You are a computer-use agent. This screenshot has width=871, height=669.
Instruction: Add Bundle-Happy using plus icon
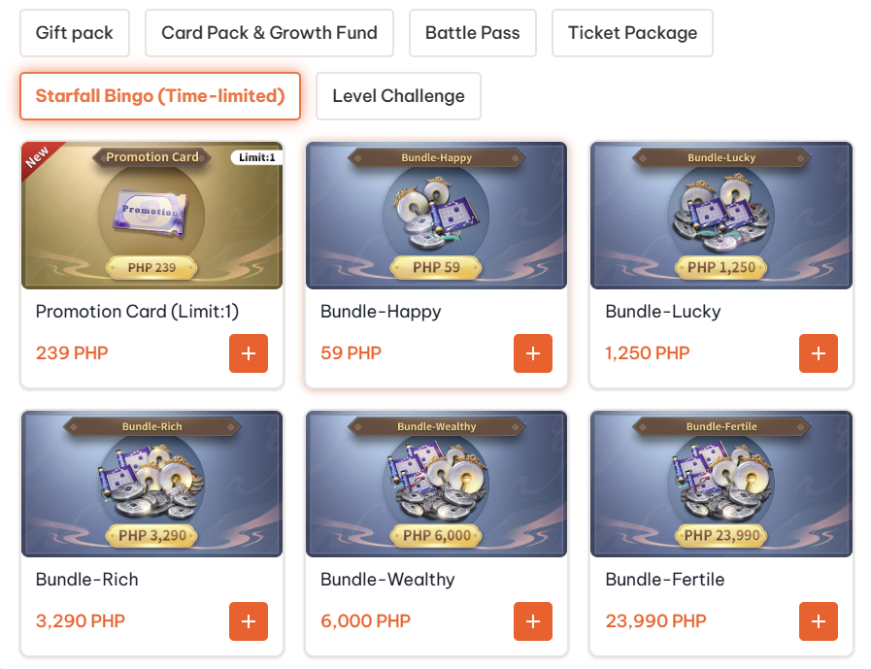pyautogui.click(x=532, y=353)
